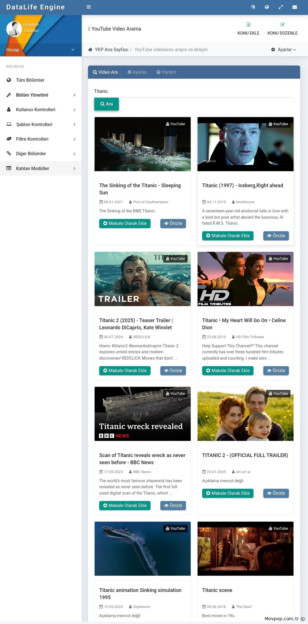
Task: Expand Diğer Bölümler chevron
Action: point(74,153)
